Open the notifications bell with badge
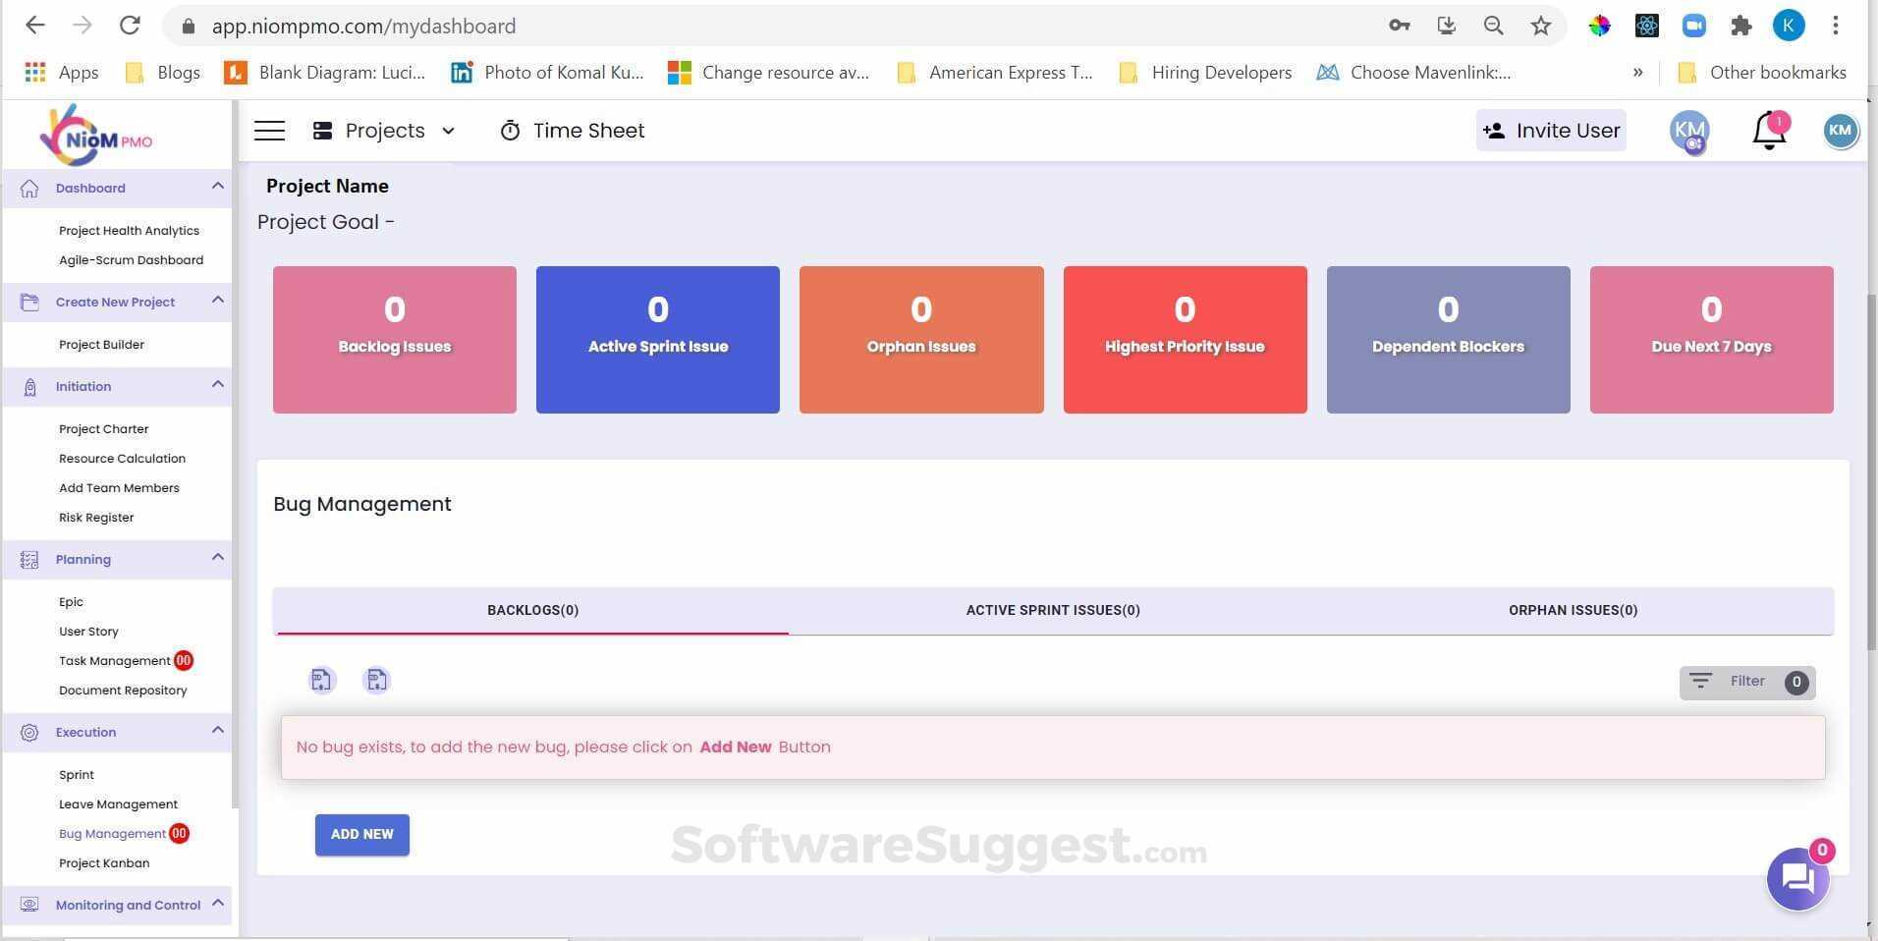The width and height of the screenshot is (1878, 941). pos(1768,130)
